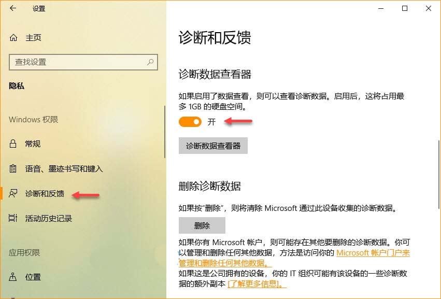Click the back arrow to return
Image resolution: width=441 pixels, height=299 pixels.
pyautogui.click(x=11, y=9)
